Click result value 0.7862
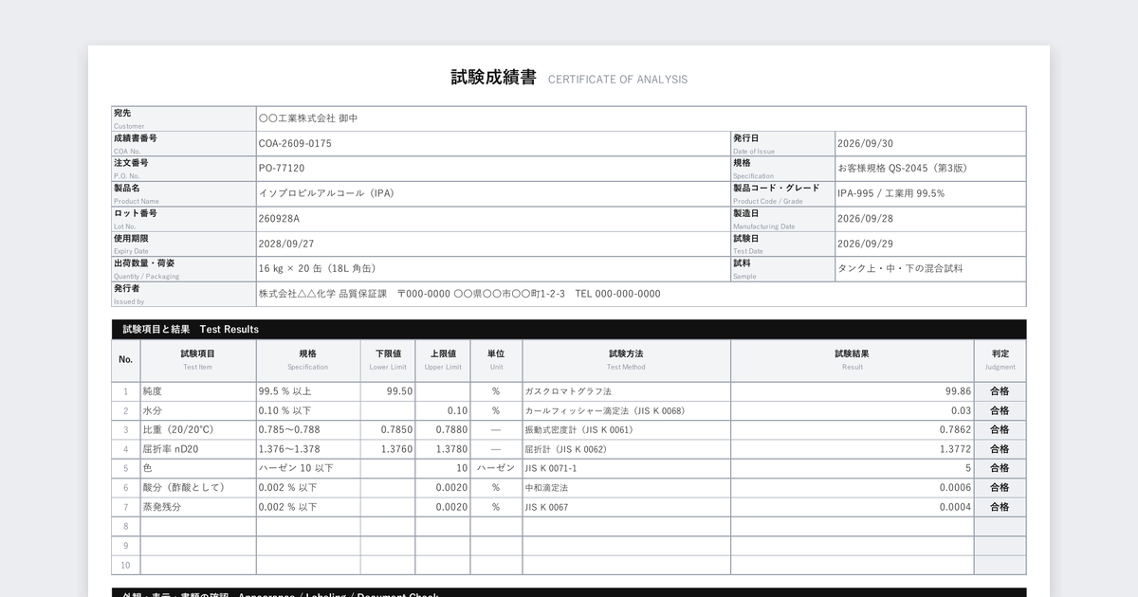 (852, 430)
